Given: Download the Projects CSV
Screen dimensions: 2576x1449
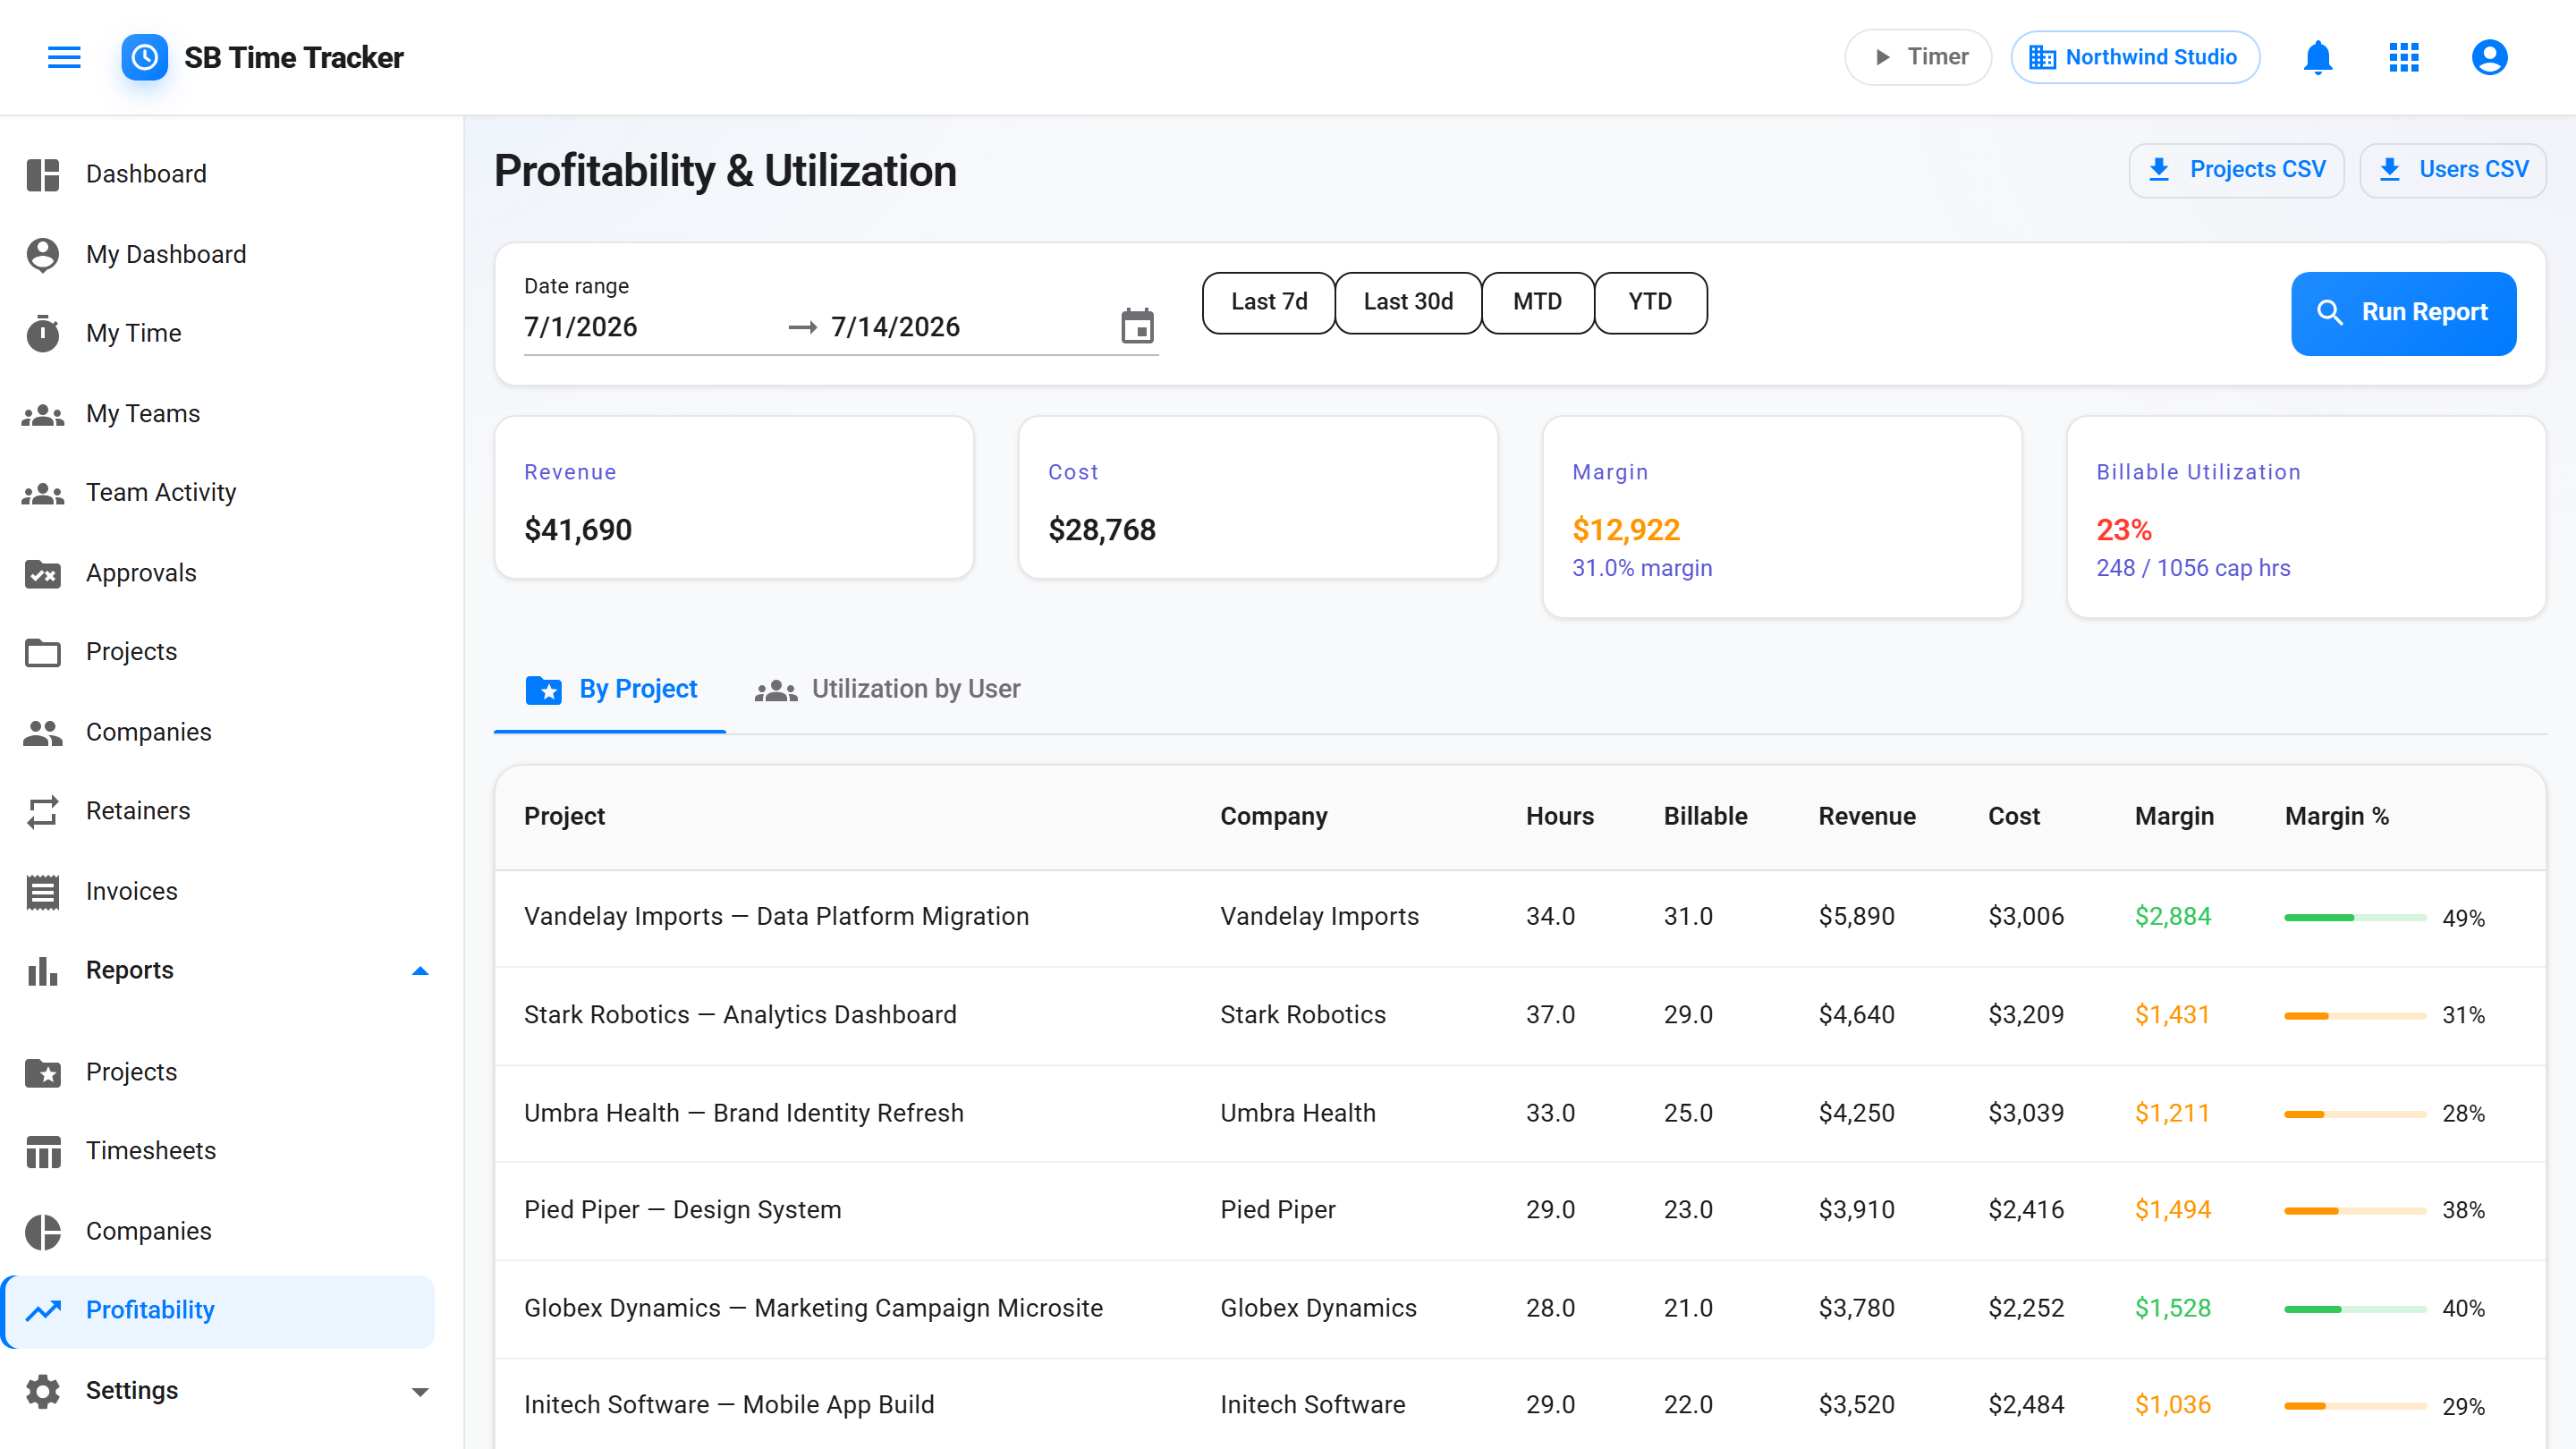Looking at the screenshot, I should tap(2236, 170).
